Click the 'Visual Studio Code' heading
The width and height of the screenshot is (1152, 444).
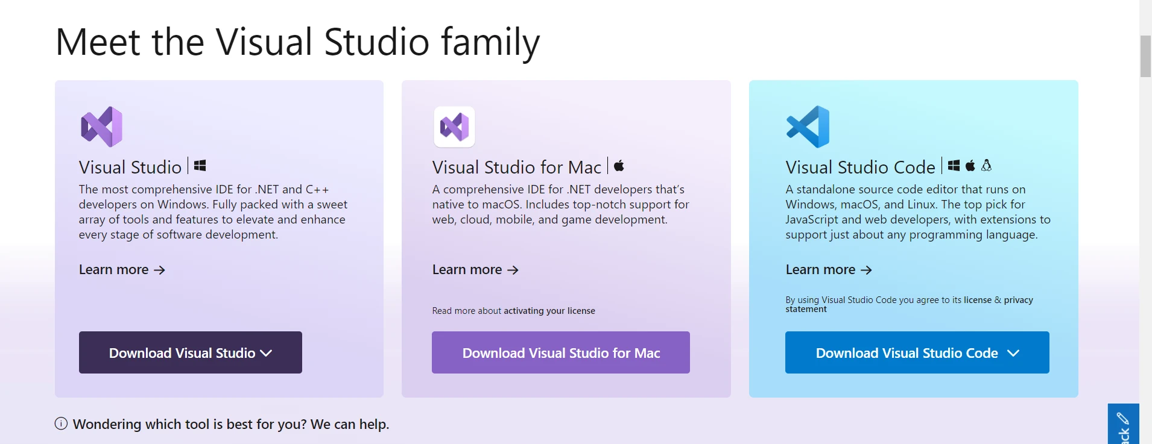pyautogui.click(x=861, y=167)
